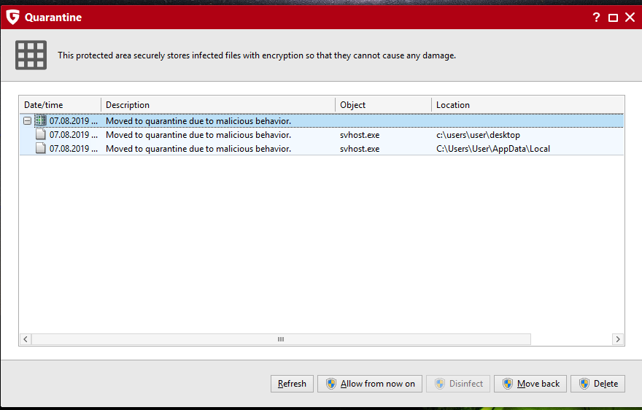Sort by Object column header
The image size is (642, 410).
[383, 105]
